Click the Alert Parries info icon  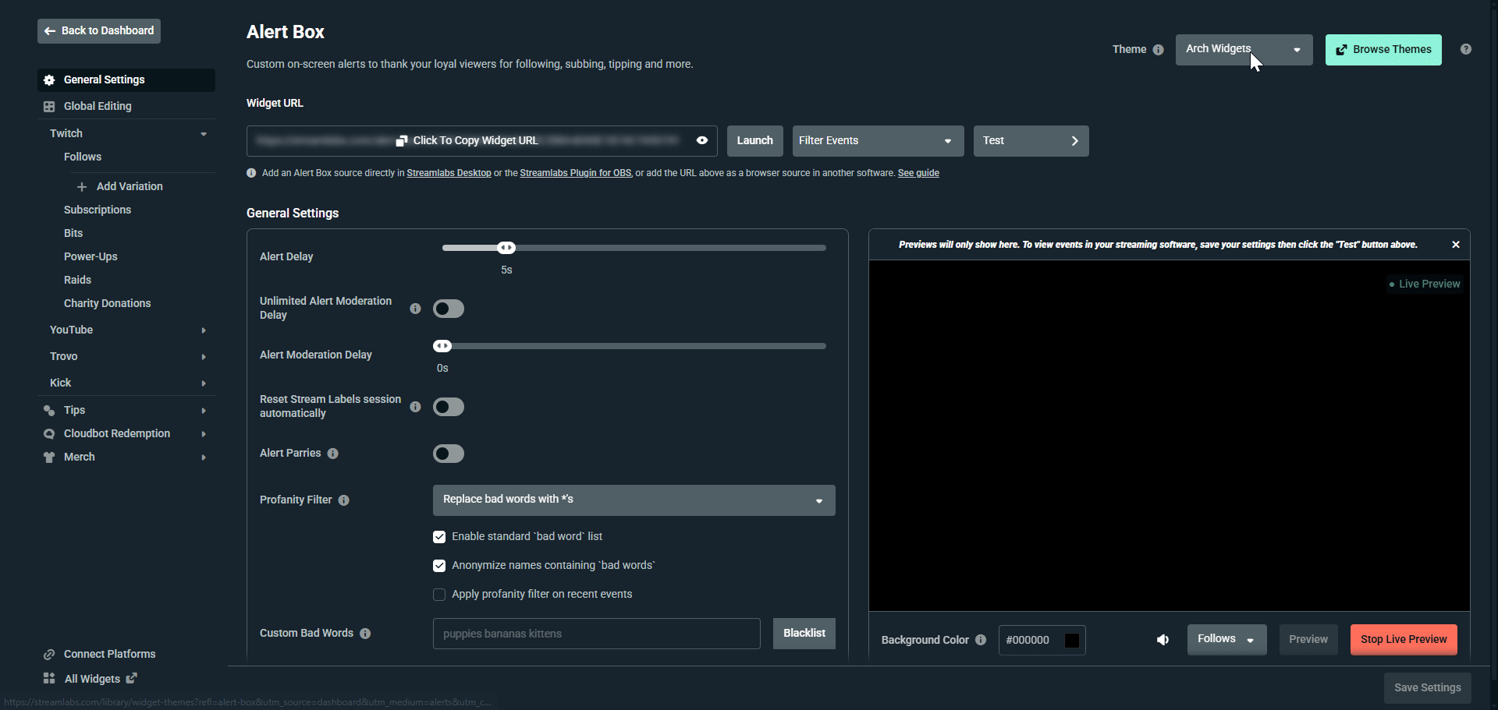[x=333, y=454]
